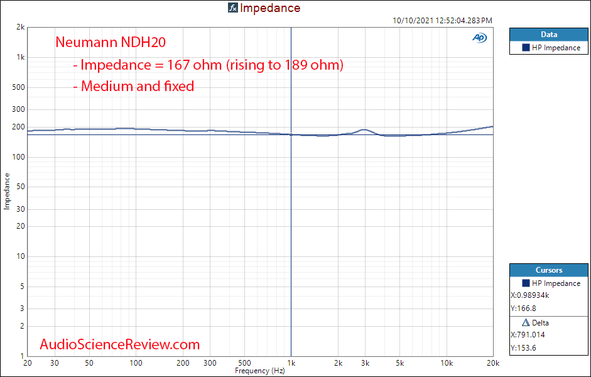Click the Impedance graph title
Image resolution: width=591 pixels, height=377 pixels.
coord(270,8)
